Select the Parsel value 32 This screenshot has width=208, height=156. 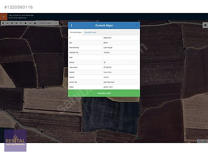click(104, 62)
